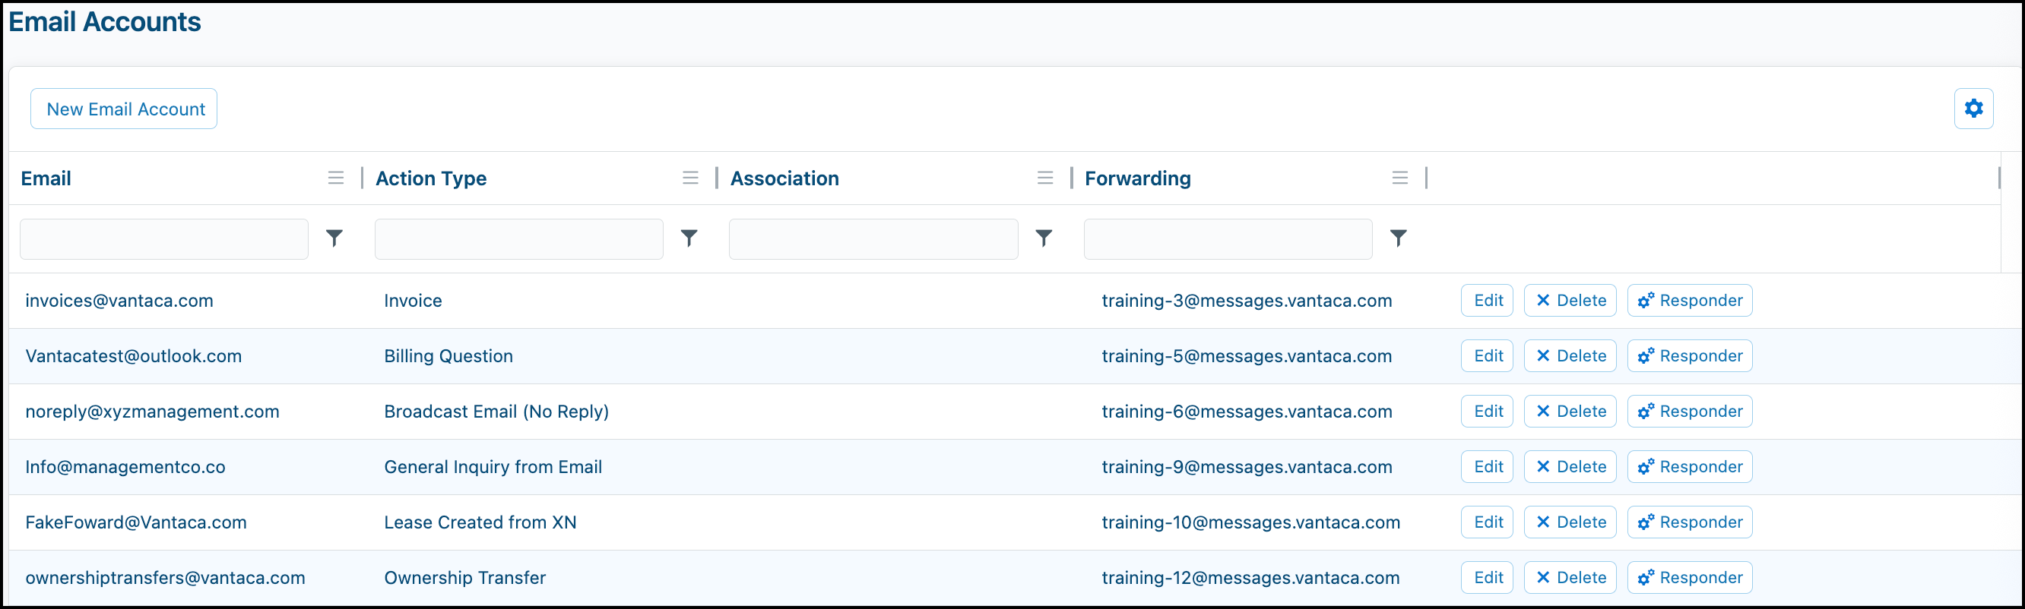Viewport: 2025px width, 609px height.
Task: Sort by the Forwarding column header
Action: click(x=1137, y=179)
